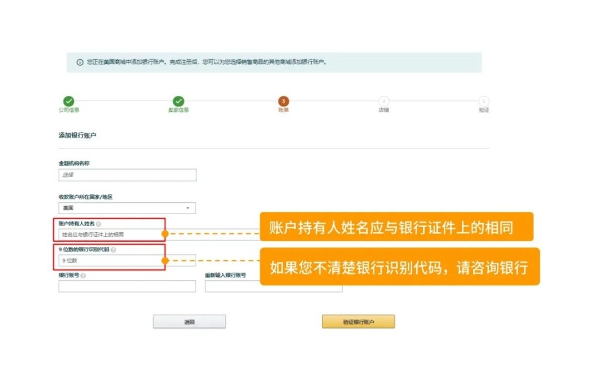609x377 pixels.
Task: Select step 5 验证 circle
Action: (x=484, y=101)
